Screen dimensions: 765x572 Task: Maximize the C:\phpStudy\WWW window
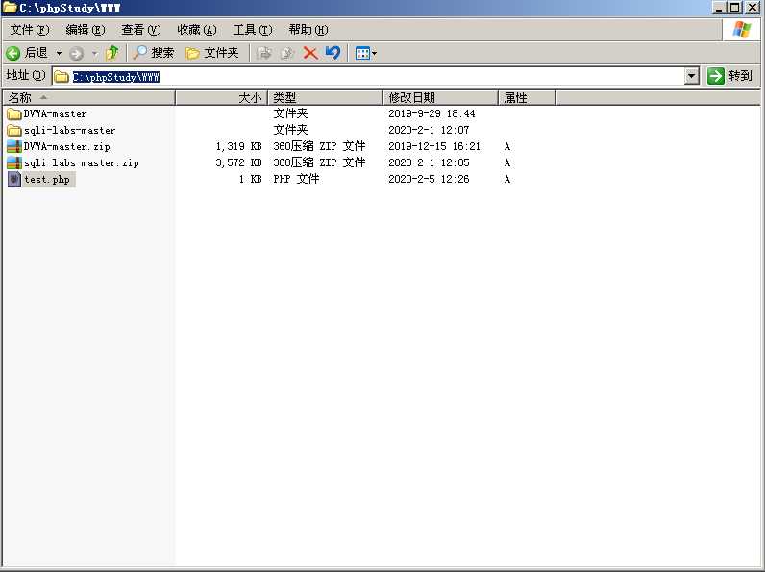pyautogui.click(x=735, y=8)
